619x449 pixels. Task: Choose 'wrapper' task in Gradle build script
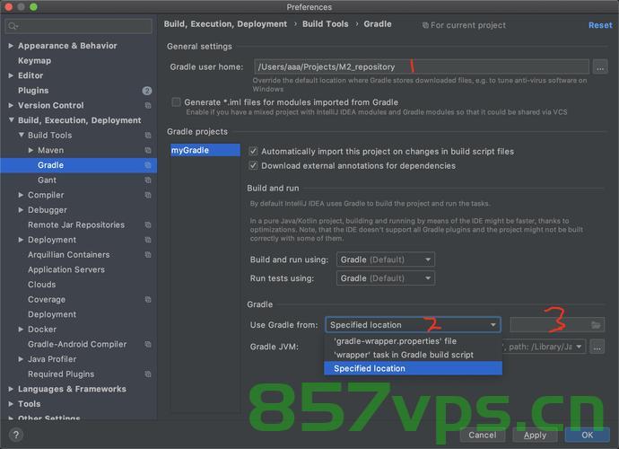point(413,355)
